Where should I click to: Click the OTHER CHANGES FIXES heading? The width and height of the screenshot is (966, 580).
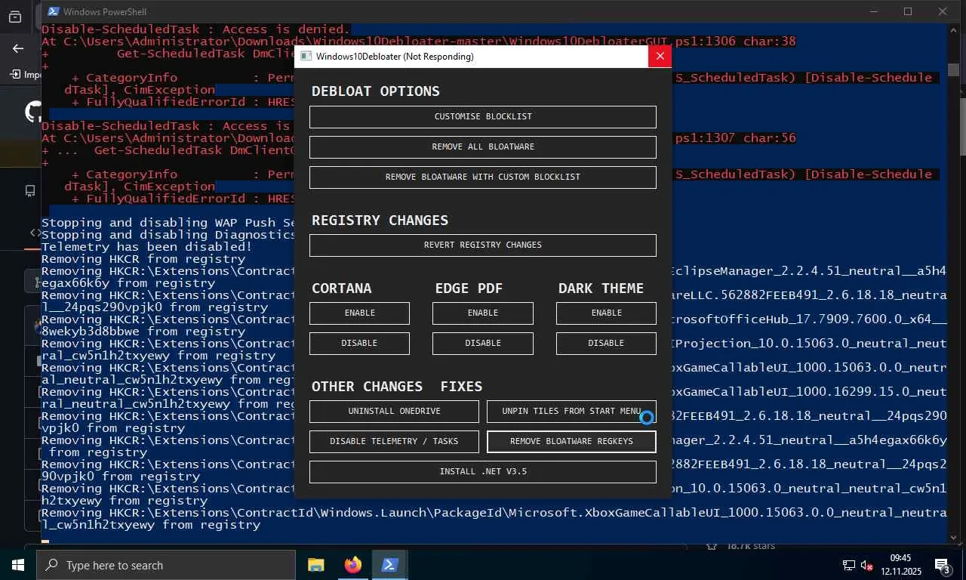point(397,387)
